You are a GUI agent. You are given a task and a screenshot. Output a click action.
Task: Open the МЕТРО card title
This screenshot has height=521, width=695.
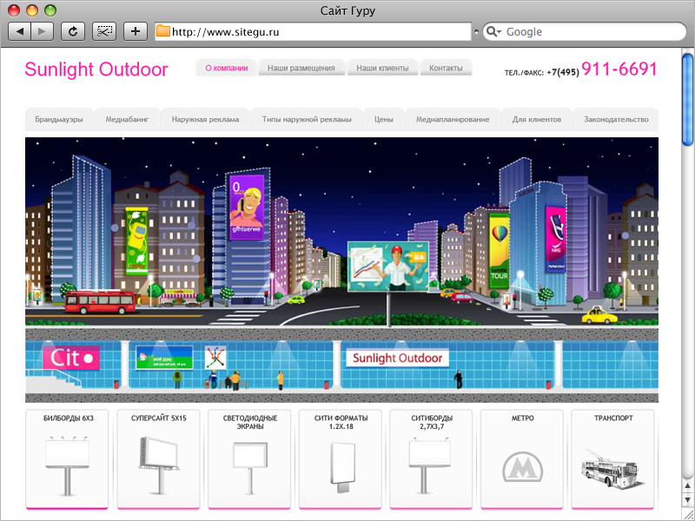point(523,418)
